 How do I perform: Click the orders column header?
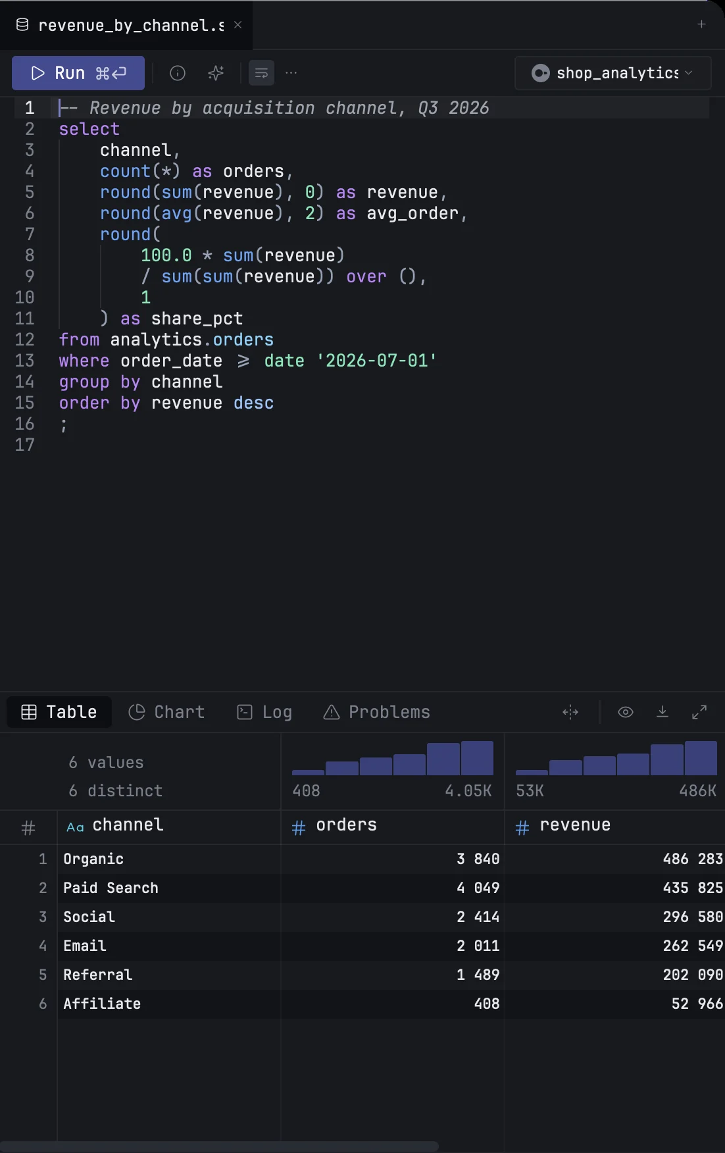tap(393, 827)
